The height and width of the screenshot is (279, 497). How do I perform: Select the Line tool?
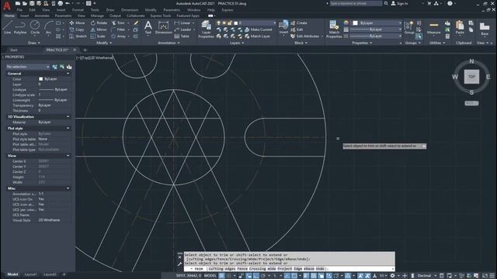click(x=7, y=27)
